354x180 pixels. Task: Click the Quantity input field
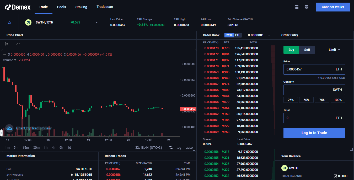[314, 90]
